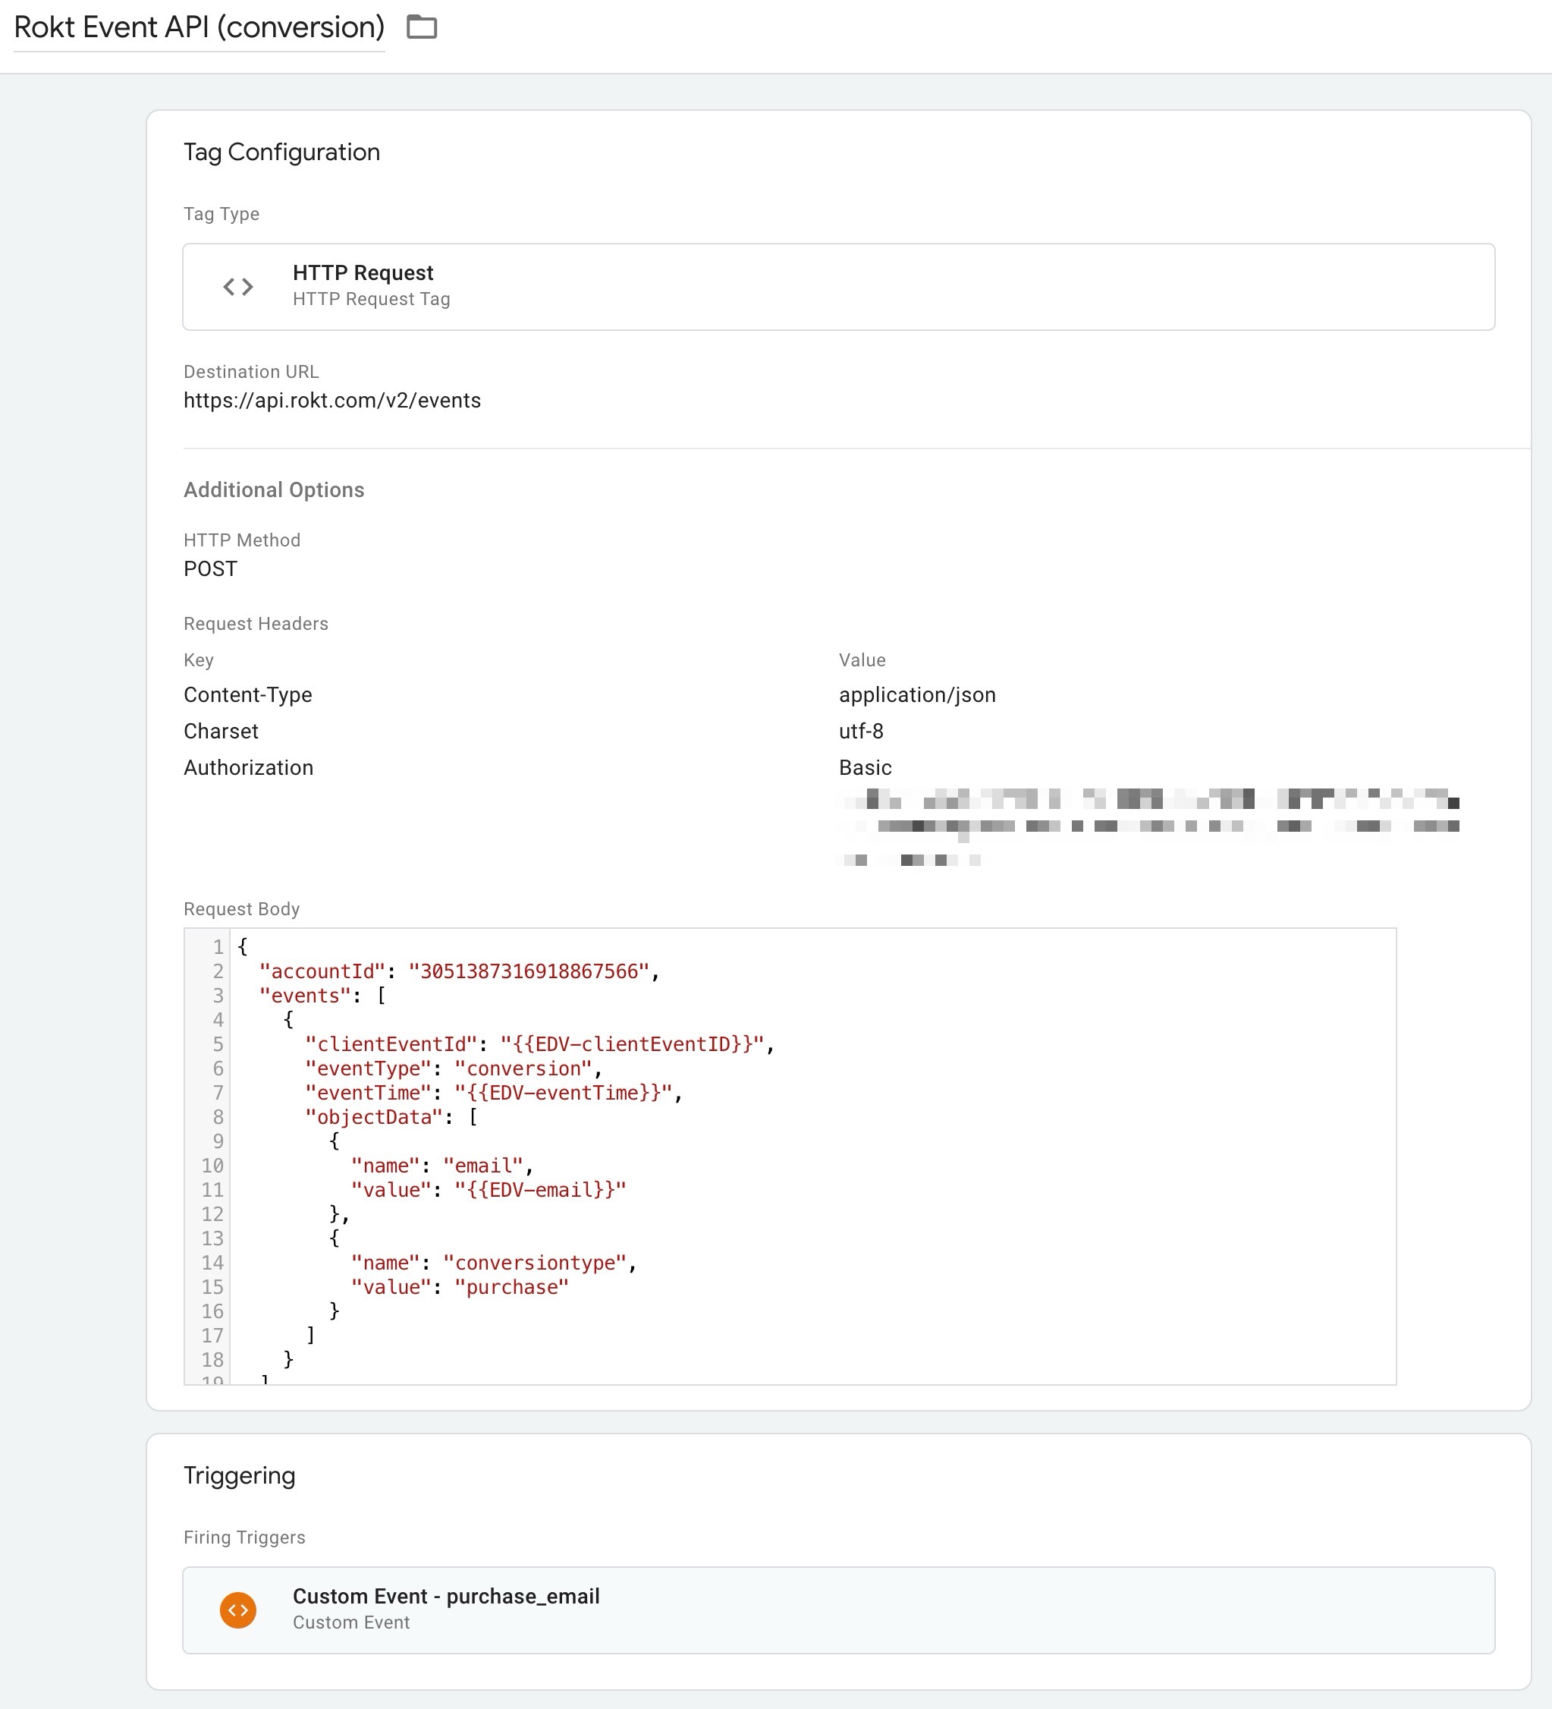The image size is (1552, 1709).
Task: Open the HTTP Request tag type card
Action: (839, 287)
